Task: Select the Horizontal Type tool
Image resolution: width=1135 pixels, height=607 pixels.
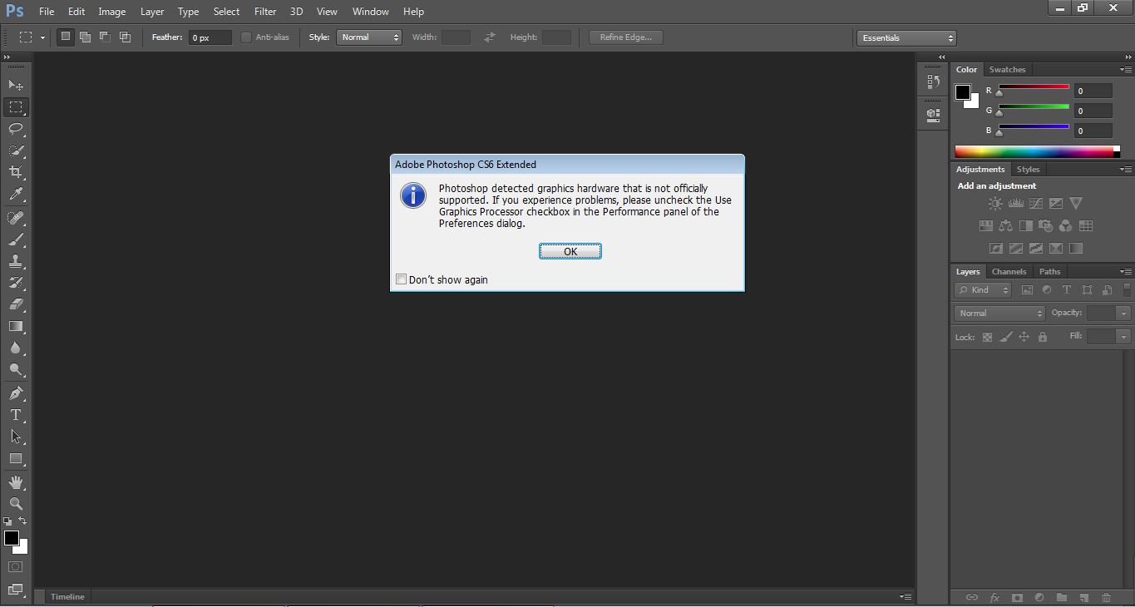Action: point(16,415)
